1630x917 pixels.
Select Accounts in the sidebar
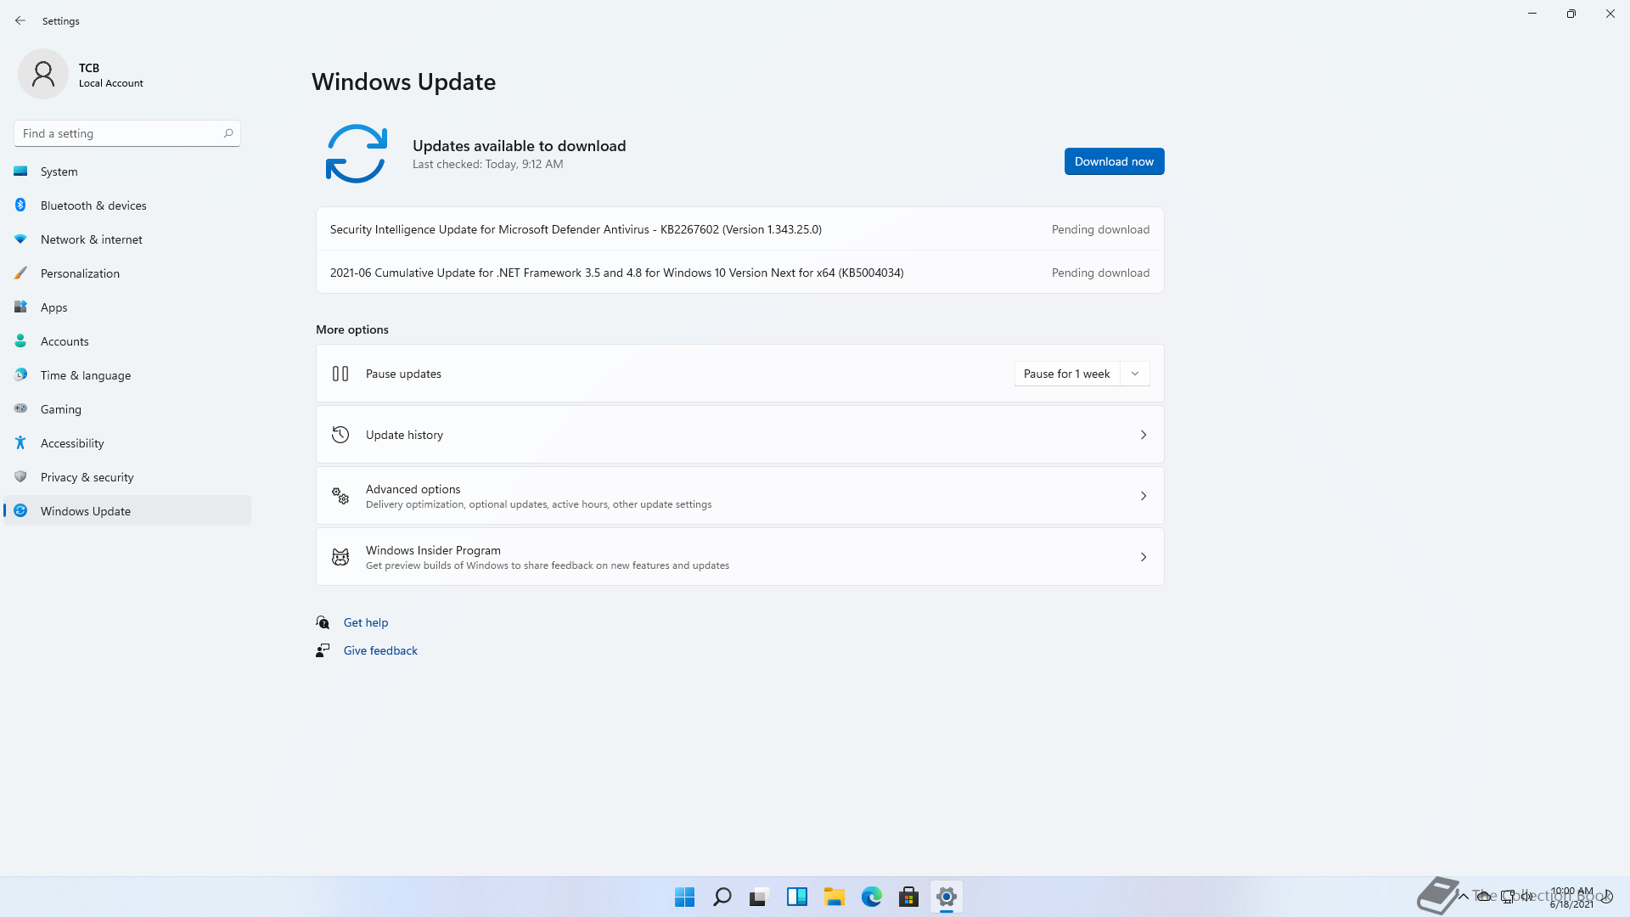tap(127, 341)
